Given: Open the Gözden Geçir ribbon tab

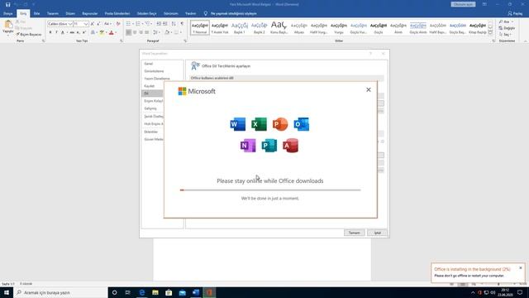Looking at the screenshot, I should [x=146, y=13].
